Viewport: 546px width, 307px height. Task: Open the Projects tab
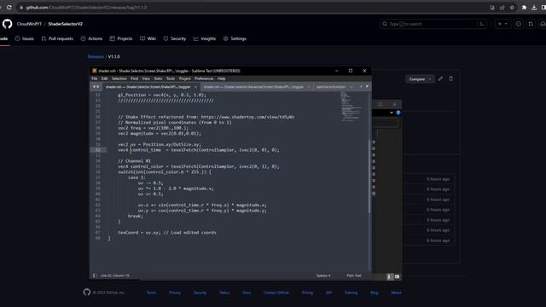[x=121, y=38]
